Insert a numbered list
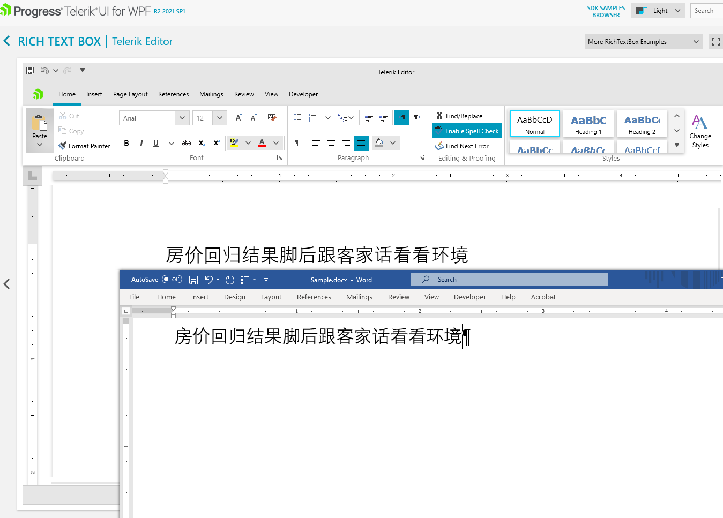The height and width of the screenshot is (518, 723). coord(312,117)
